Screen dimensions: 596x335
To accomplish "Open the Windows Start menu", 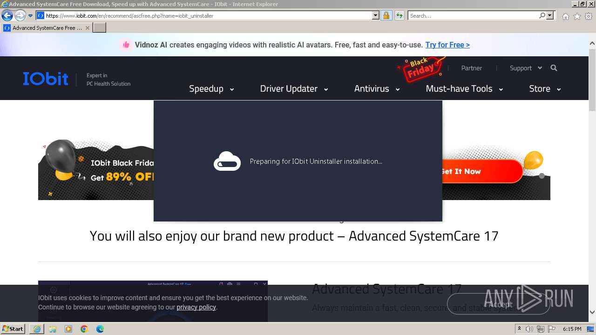I will pos(13,329).
